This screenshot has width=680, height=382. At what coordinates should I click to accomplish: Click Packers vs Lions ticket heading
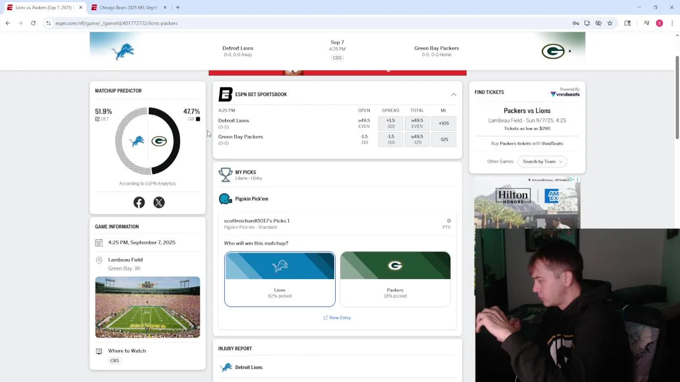[x=527, y=110]
